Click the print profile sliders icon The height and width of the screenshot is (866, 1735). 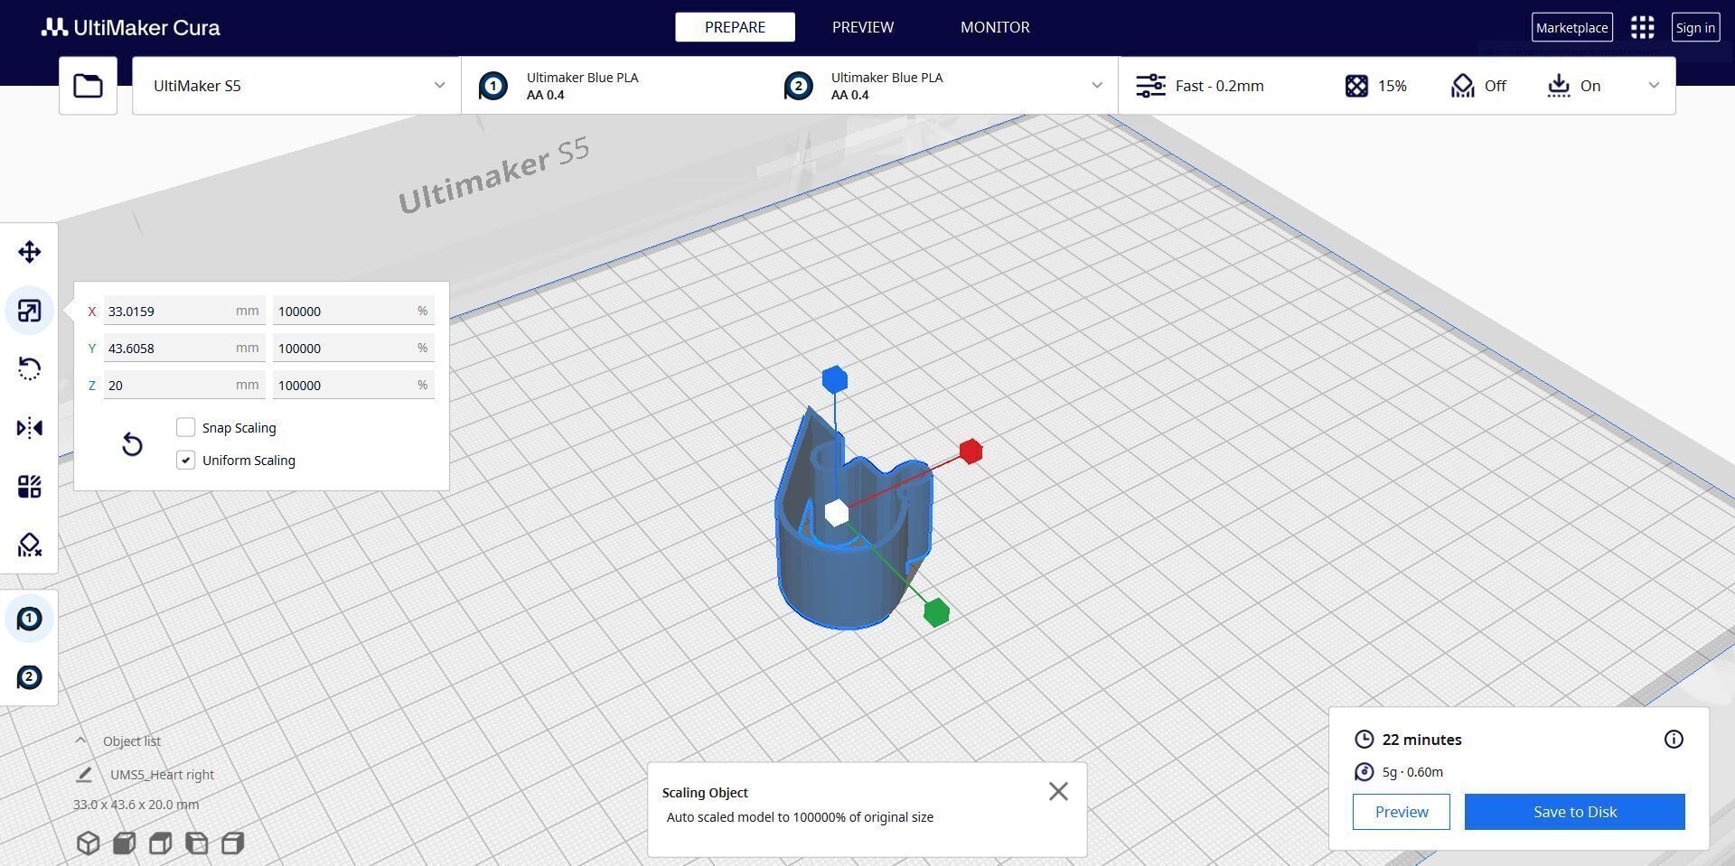(x=1150, y=86)
